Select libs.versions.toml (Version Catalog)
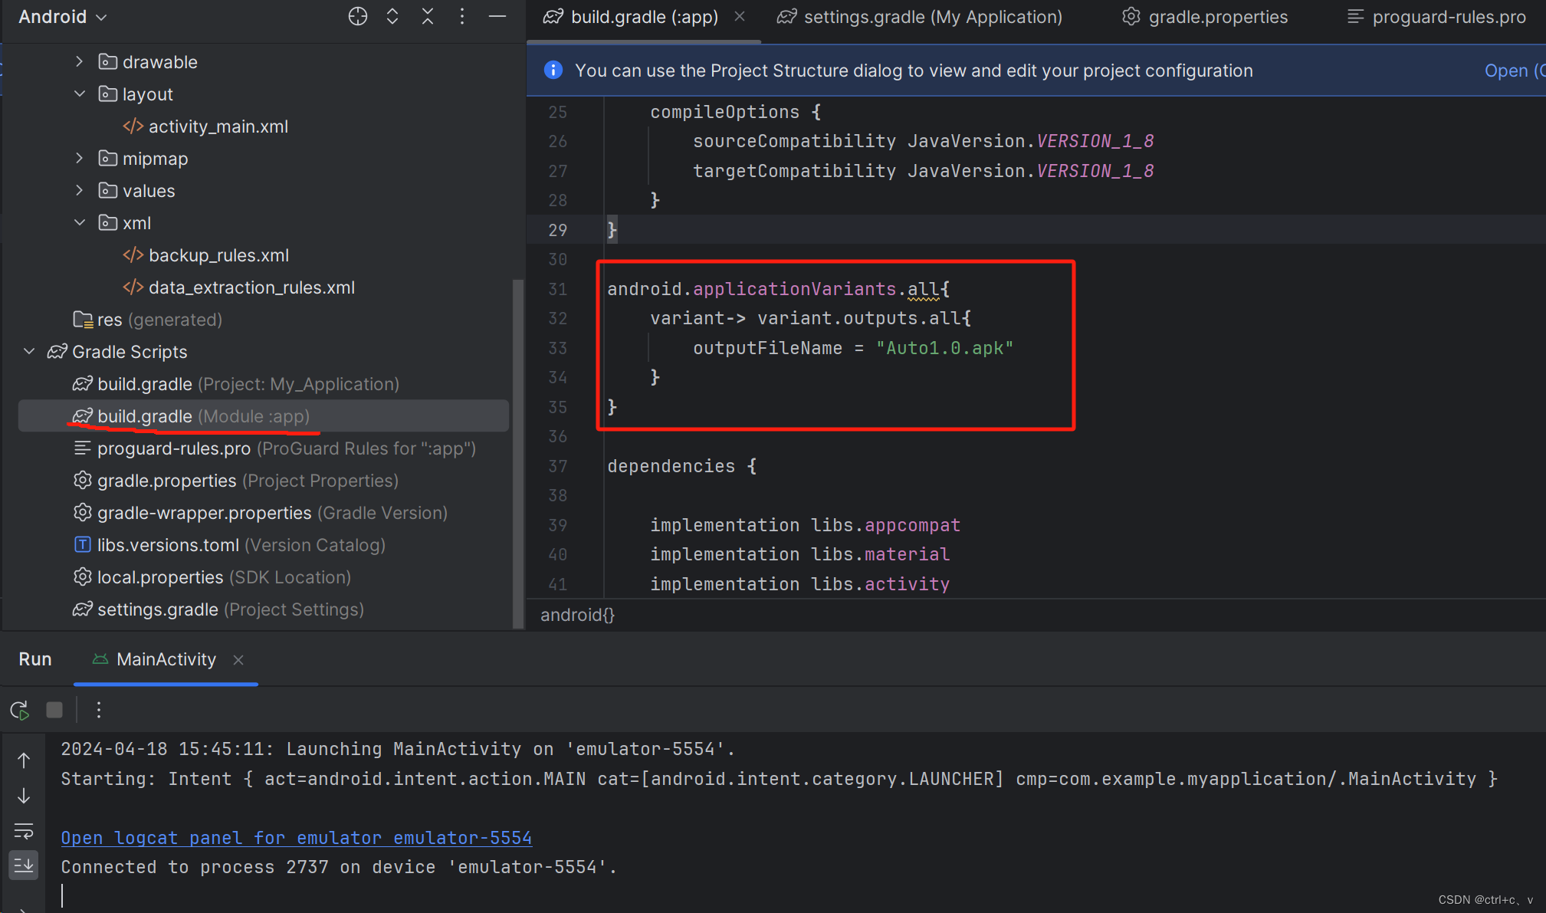The height and width of the screenshot is (913, 1546). click(229, 545)
